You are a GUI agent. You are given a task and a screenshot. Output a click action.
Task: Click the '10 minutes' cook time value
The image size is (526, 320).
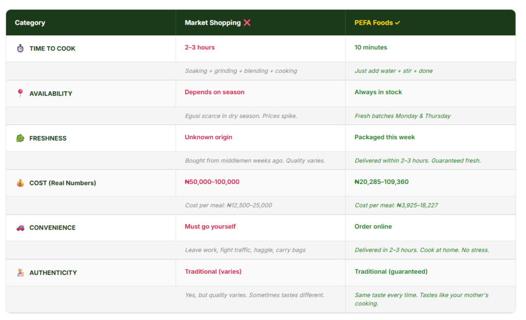coord(371,47)
